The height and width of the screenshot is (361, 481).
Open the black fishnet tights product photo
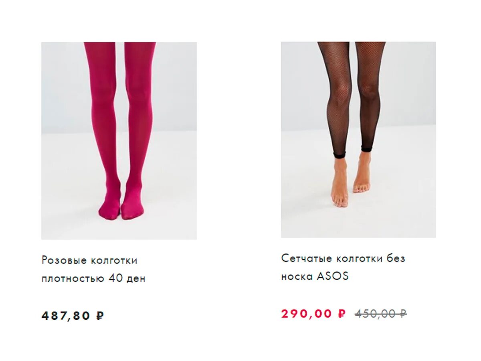click(x=358, y=140)
